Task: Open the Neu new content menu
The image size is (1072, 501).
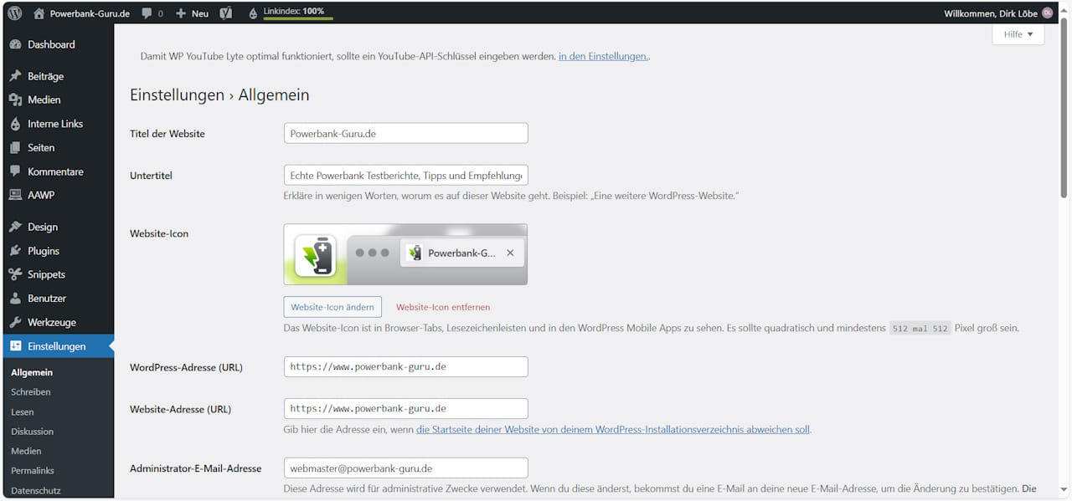Action: tap(192, 13)
